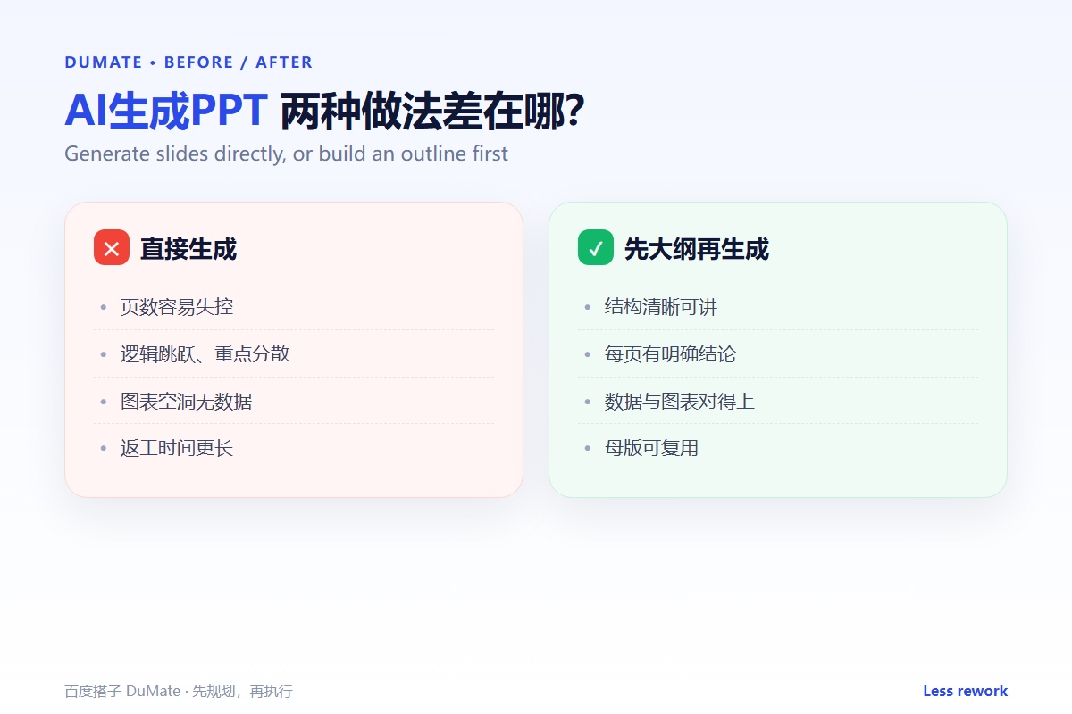Click the red X icon beside 直接生成
Image resolution: width=1072 pixels, height=714 pixels.
coord(112,247)
